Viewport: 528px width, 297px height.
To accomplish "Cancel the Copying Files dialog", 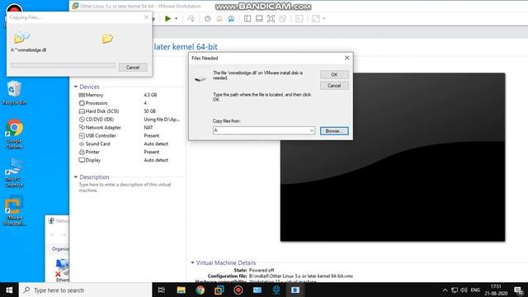I will 133,68.
